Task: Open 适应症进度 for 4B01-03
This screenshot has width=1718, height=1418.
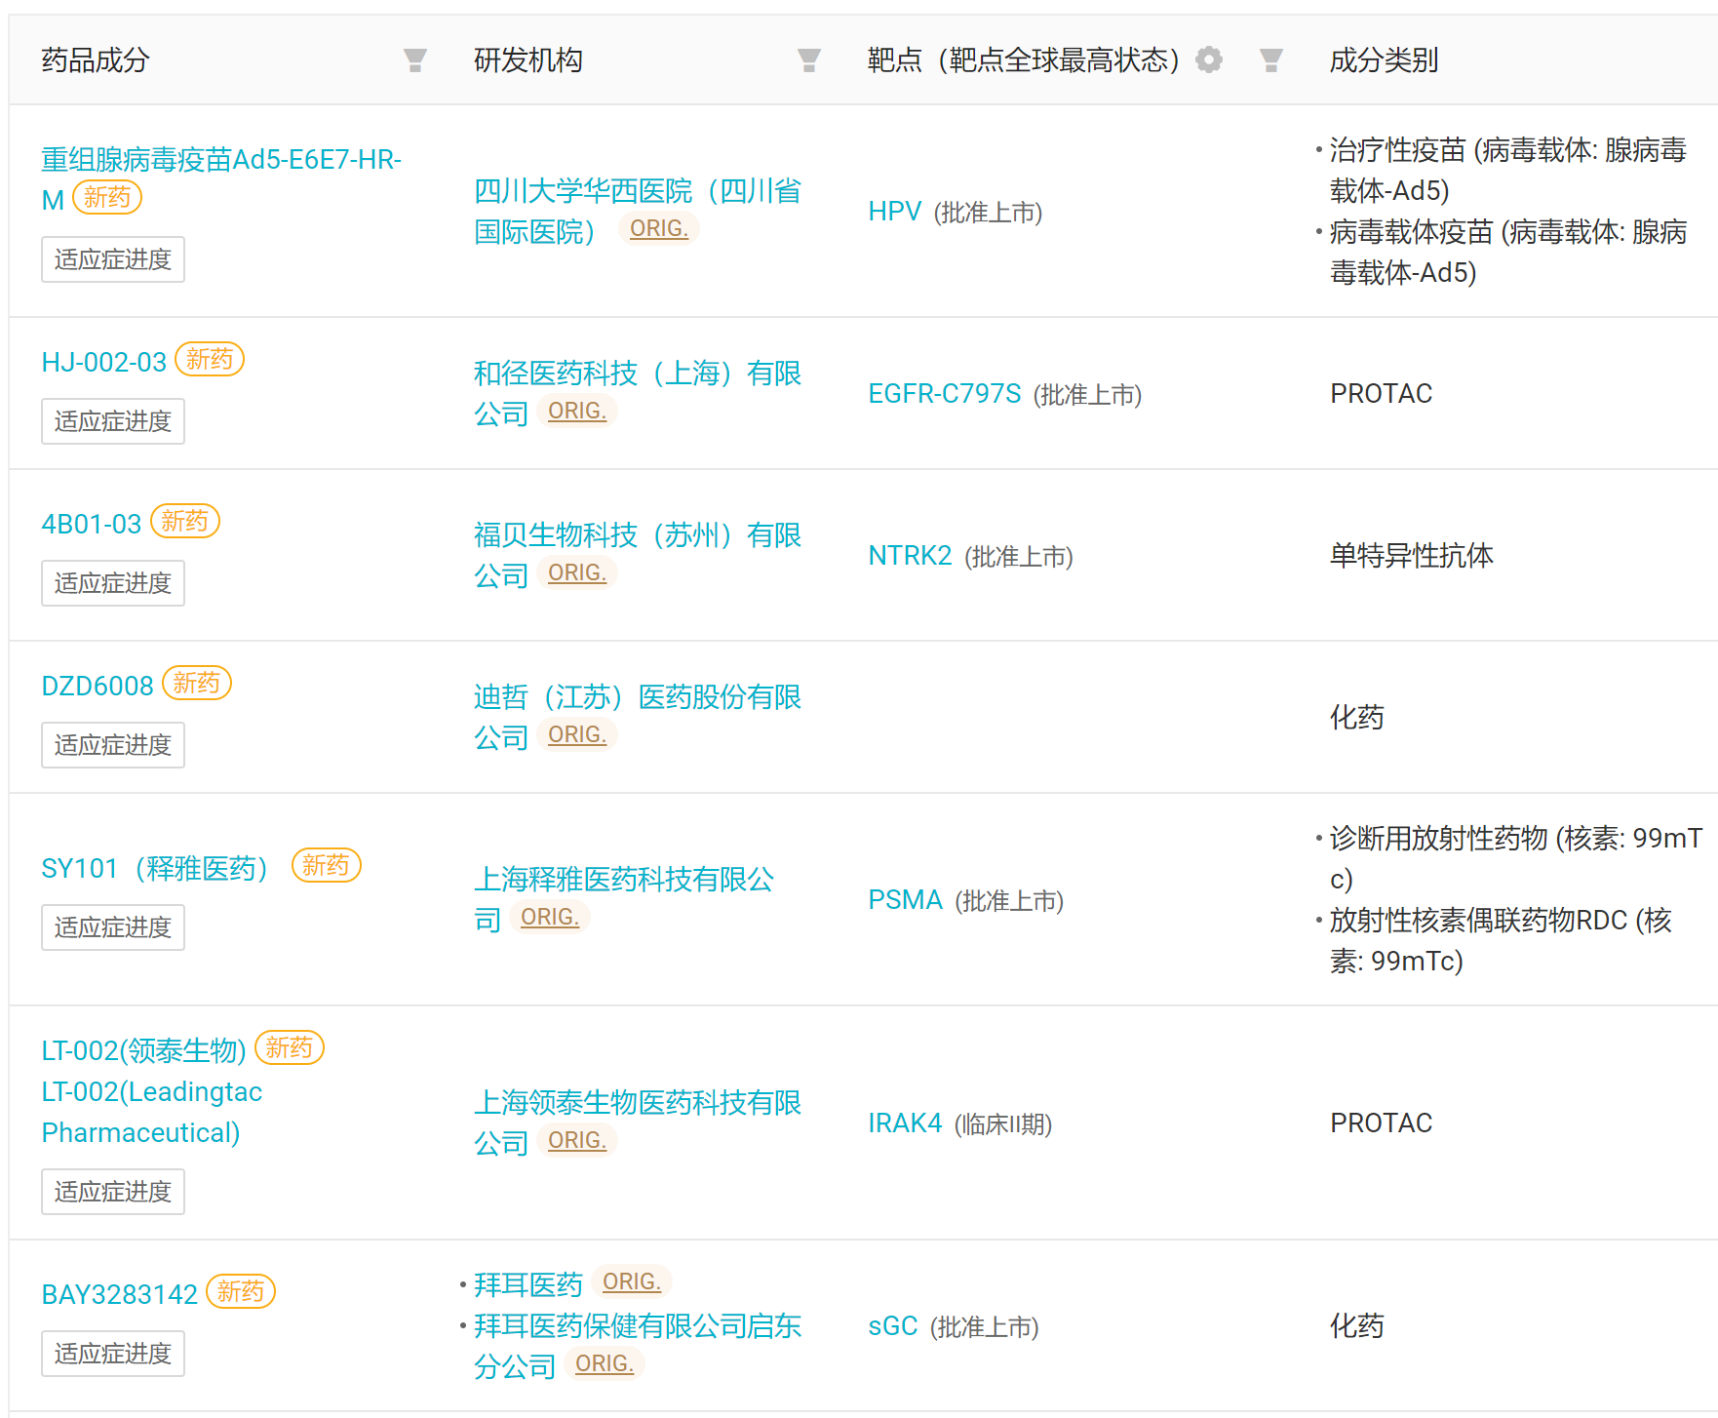Action: pos(113,583)
